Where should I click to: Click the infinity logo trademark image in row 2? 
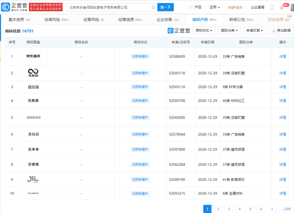click(x=33, y=73)
